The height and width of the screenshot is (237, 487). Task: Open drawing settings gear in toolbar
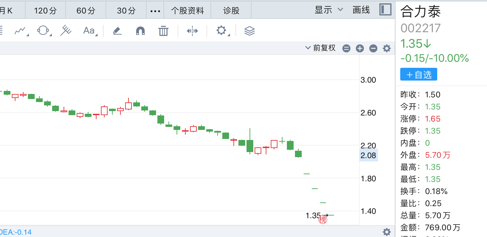coord(222,31)
